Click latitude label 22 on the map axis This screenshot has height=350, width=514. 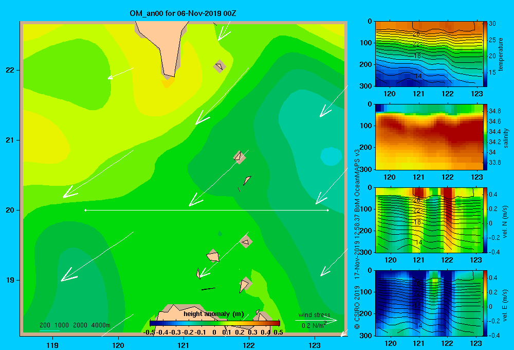10,71
